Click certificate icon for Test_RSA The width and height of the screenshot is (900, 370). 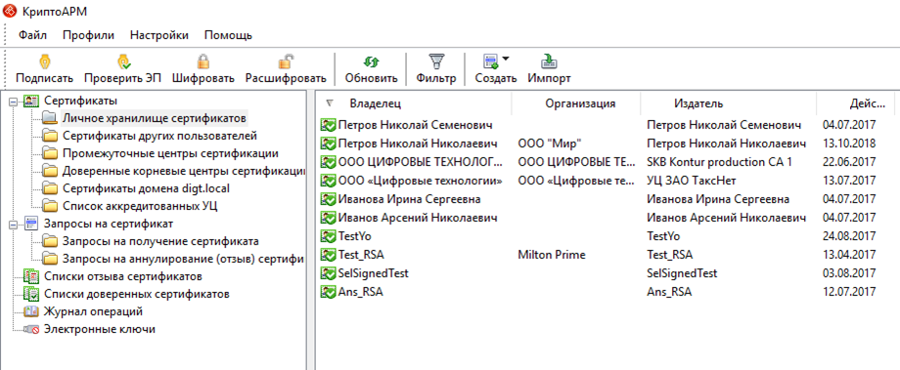(x=328, y=255)
